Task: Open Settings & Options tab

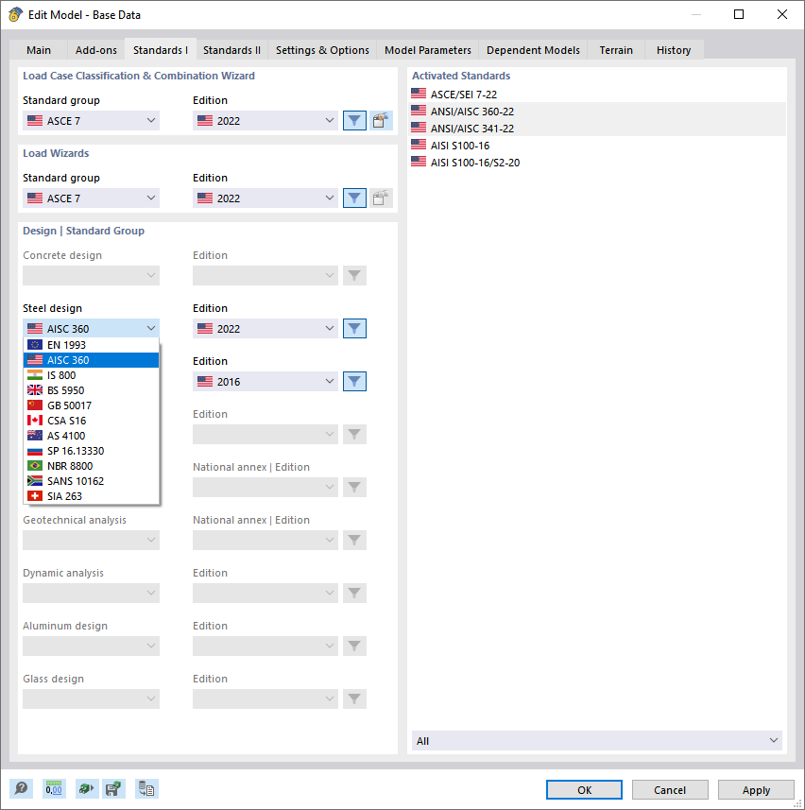Action: click(322, 50)
